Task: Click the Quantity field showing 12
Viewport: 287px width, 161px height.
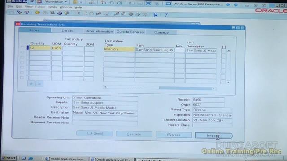Action: click(40, 48)
